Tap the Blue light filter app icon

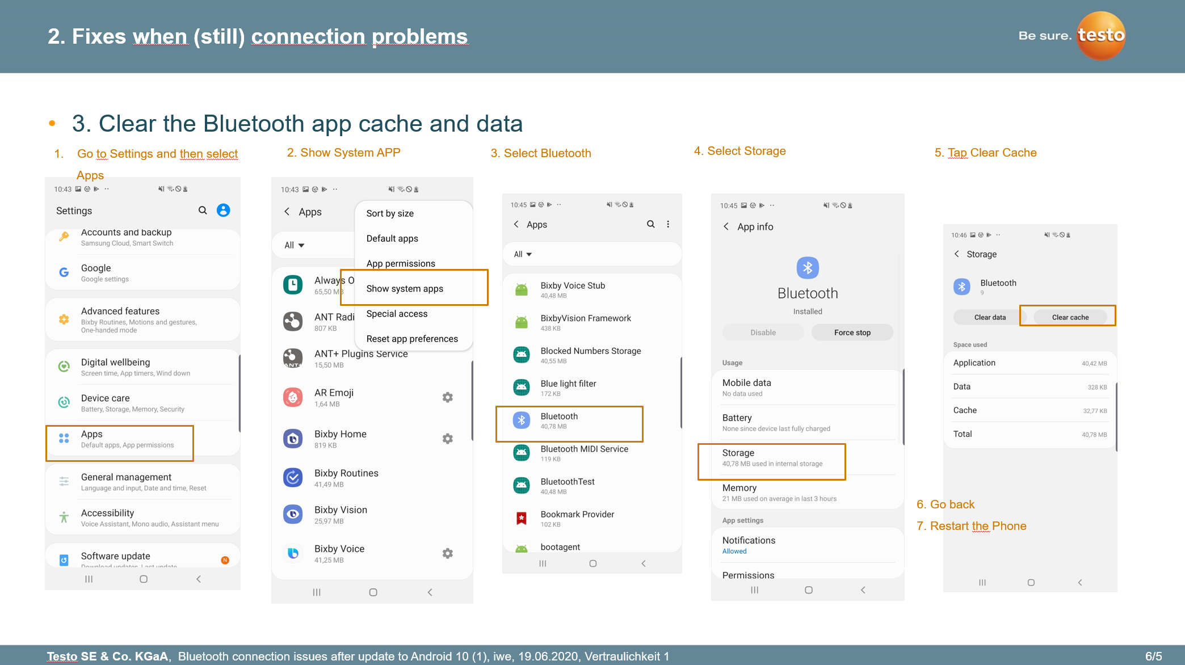tap(522, 388)
